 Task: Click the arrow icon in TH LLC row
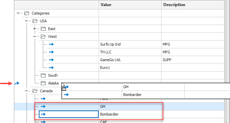tap(51, 52)
